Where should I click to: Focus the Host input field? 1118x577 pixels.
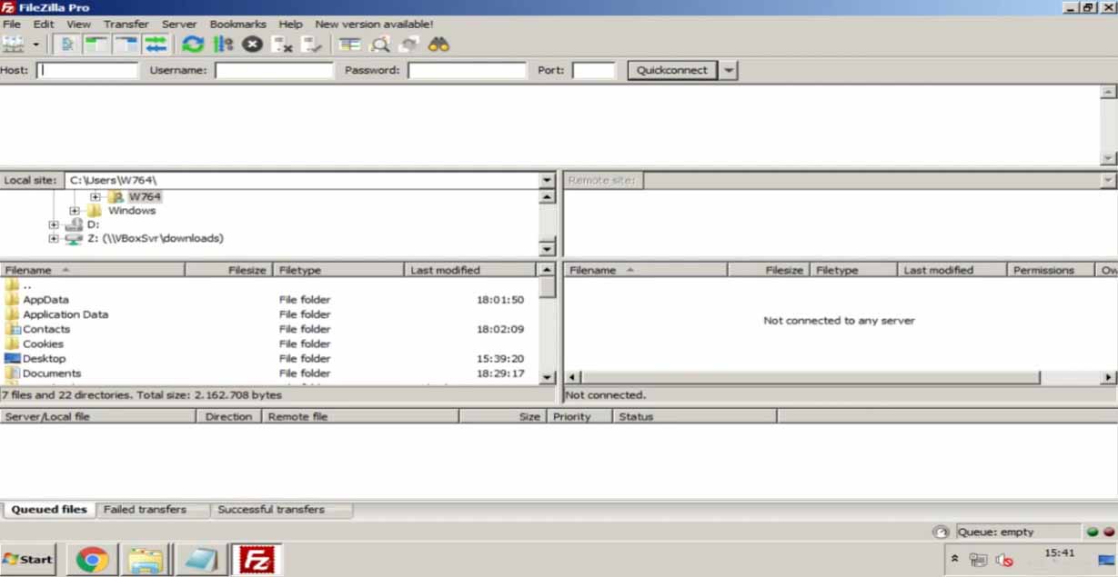tap(87, 70)
